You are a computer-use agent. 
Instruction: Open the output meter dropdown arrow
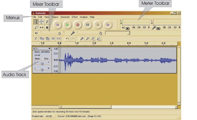tap(127, 28)
